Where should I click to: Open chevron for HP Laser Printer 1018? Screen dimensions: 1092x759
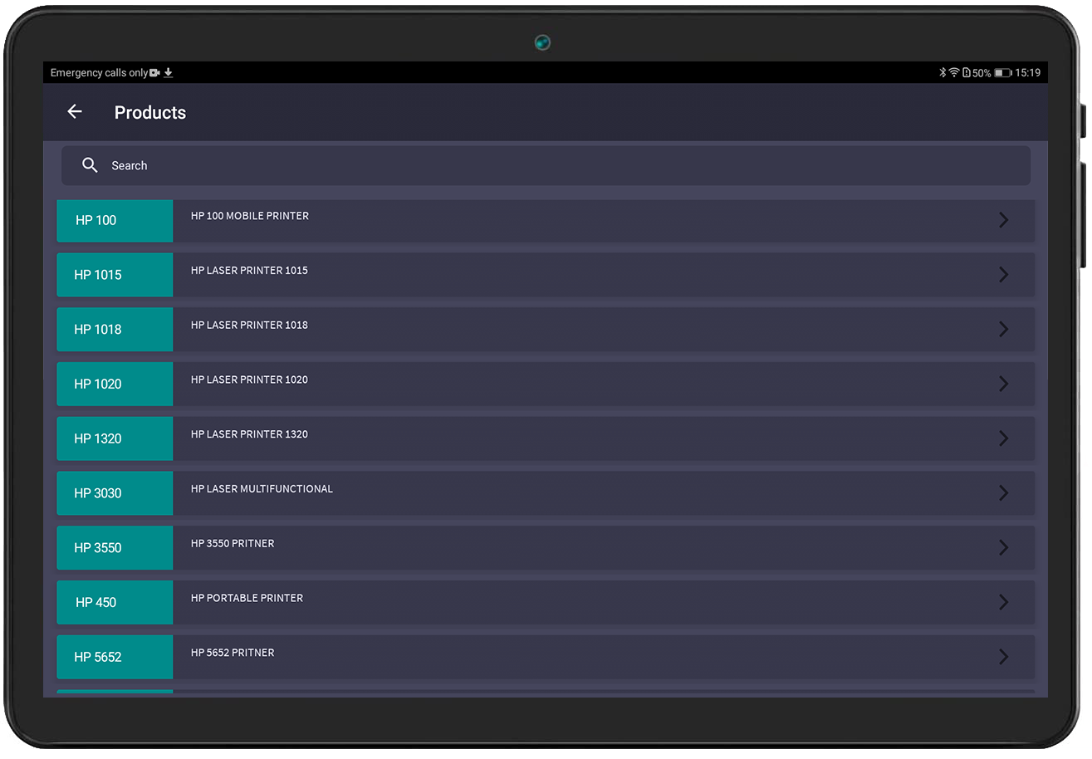1003,330
